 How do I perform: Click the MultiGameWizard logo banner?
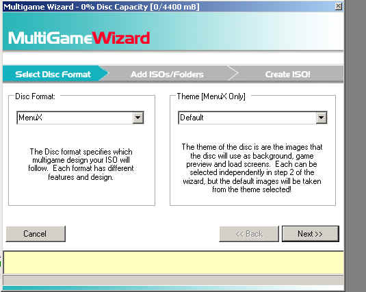[79, 38]
